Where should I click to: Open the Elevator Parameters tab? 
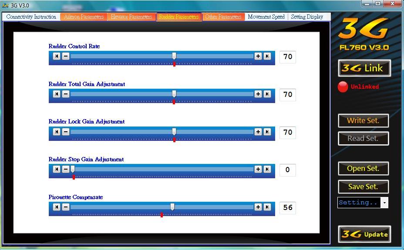[x=131, y=17]
